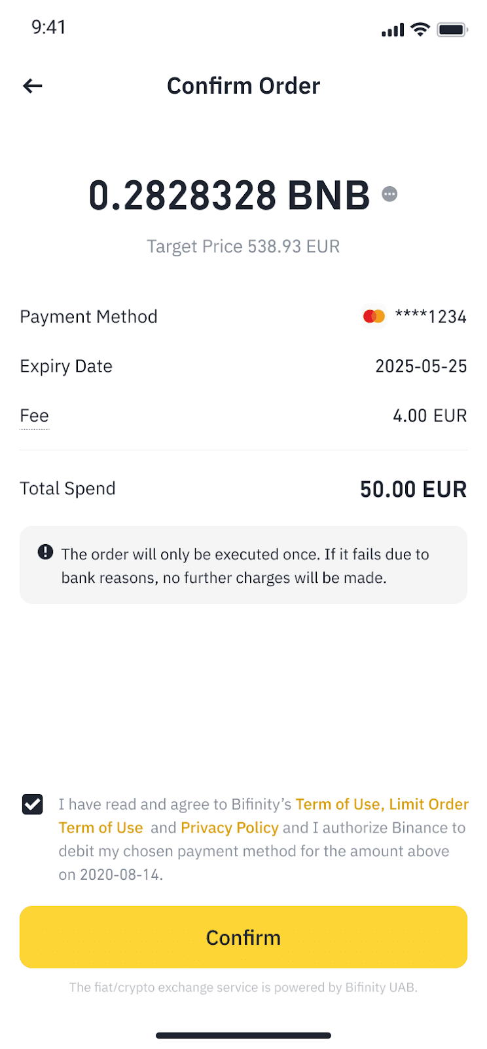Tap the exclamation warning icon
This screenshot has width=487, height=1049.
[x=45, y=552]
